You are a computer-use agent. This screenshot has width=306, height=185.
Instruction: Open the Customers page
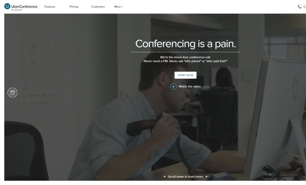pos(98,6)
